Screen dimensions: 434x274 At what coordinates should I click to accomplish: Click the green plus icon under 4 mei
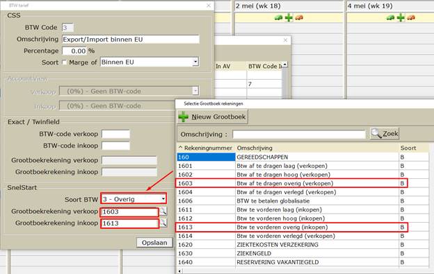[401, 17]
